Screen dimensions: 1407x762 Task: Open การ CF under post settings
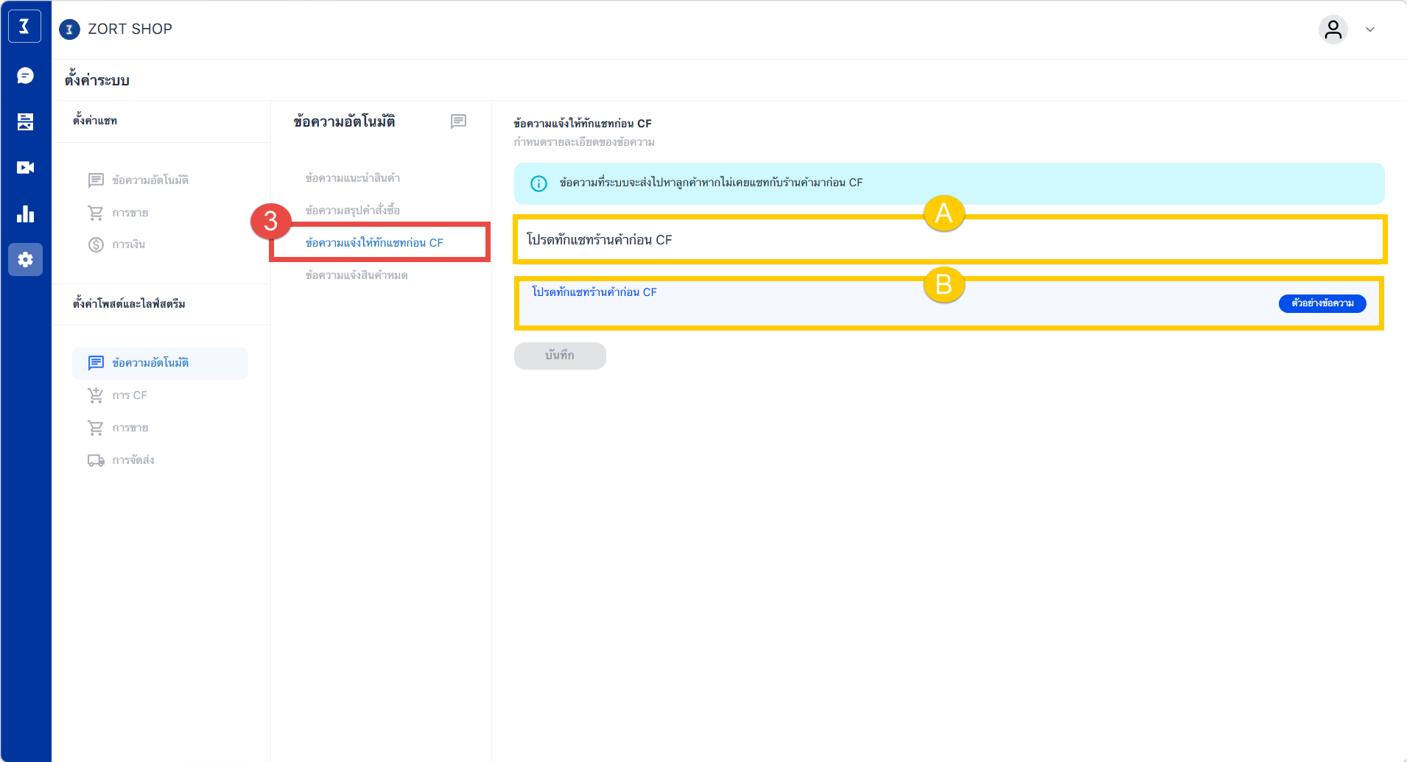tap(130, 395)
